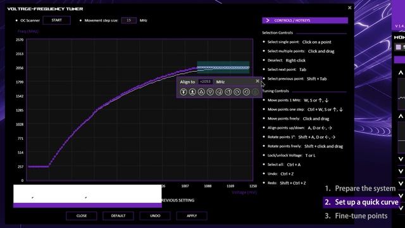Viewport: 405px width, 228px height.
Task: Click the downward triangle icon in Align popup
Action: pyautogui.click(x=210, y=92)
